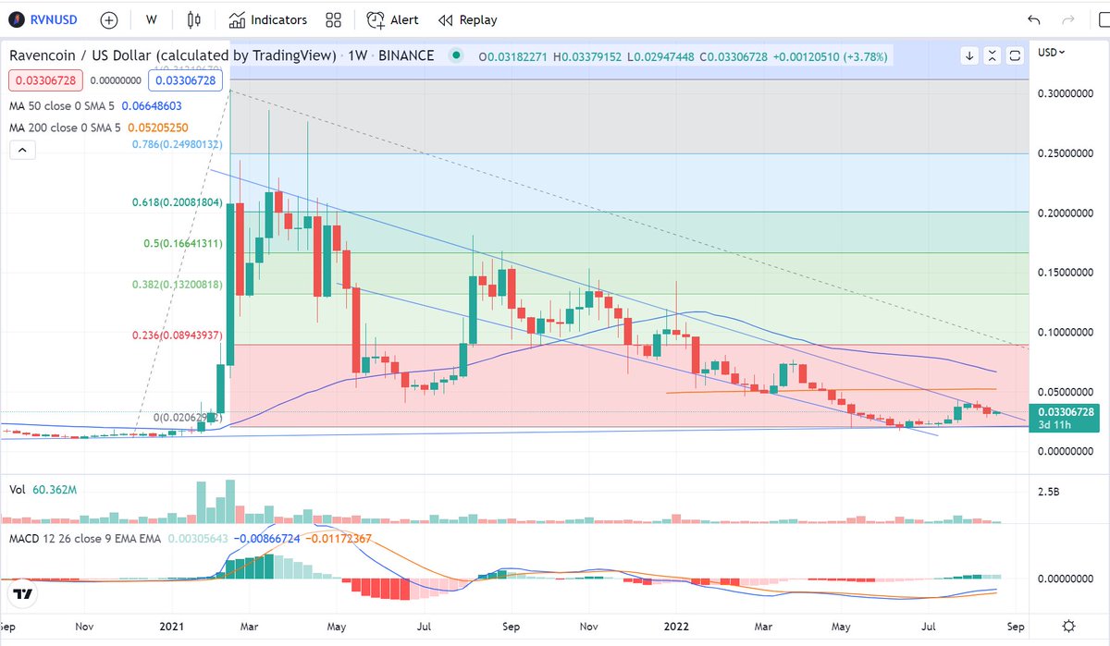Click the 2021 time axis label
The height and width of the screenshot is (646, 1110).
coord(174,625)
